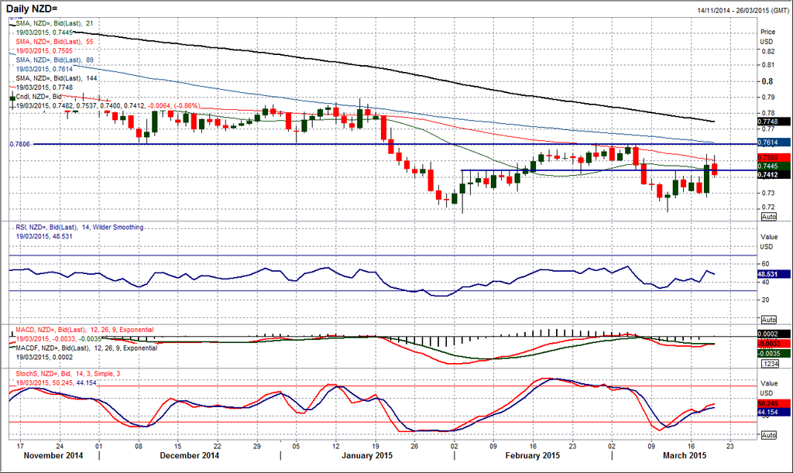This screenshot has height=473, width=793.
Task: Click the '19' date tick on the time axis
Action: [376, 446]
